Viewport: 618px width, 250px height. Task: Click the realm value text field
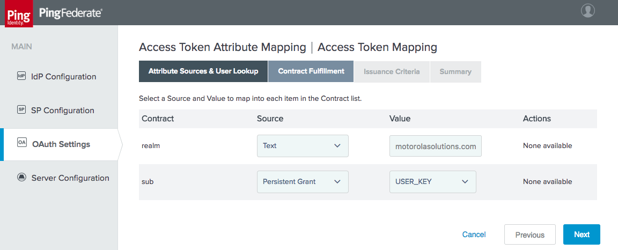pyautogui.click(x=436, y=146)
